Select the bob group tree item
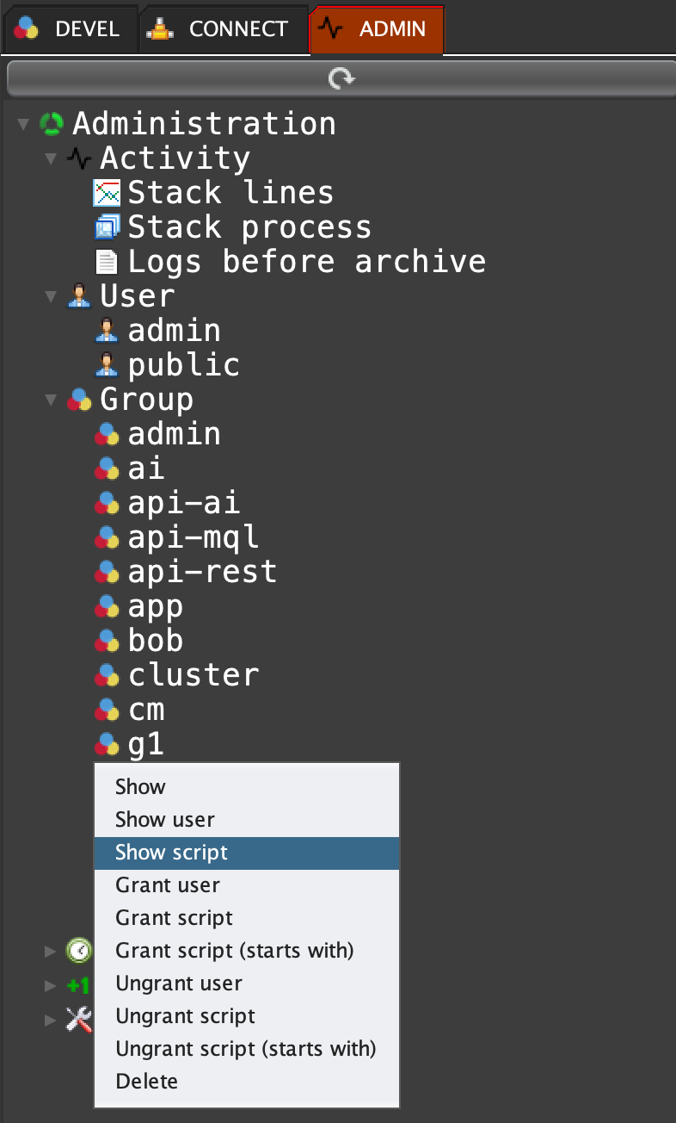The height and width of the screenshot is (1123, 676). click(155, 641)
